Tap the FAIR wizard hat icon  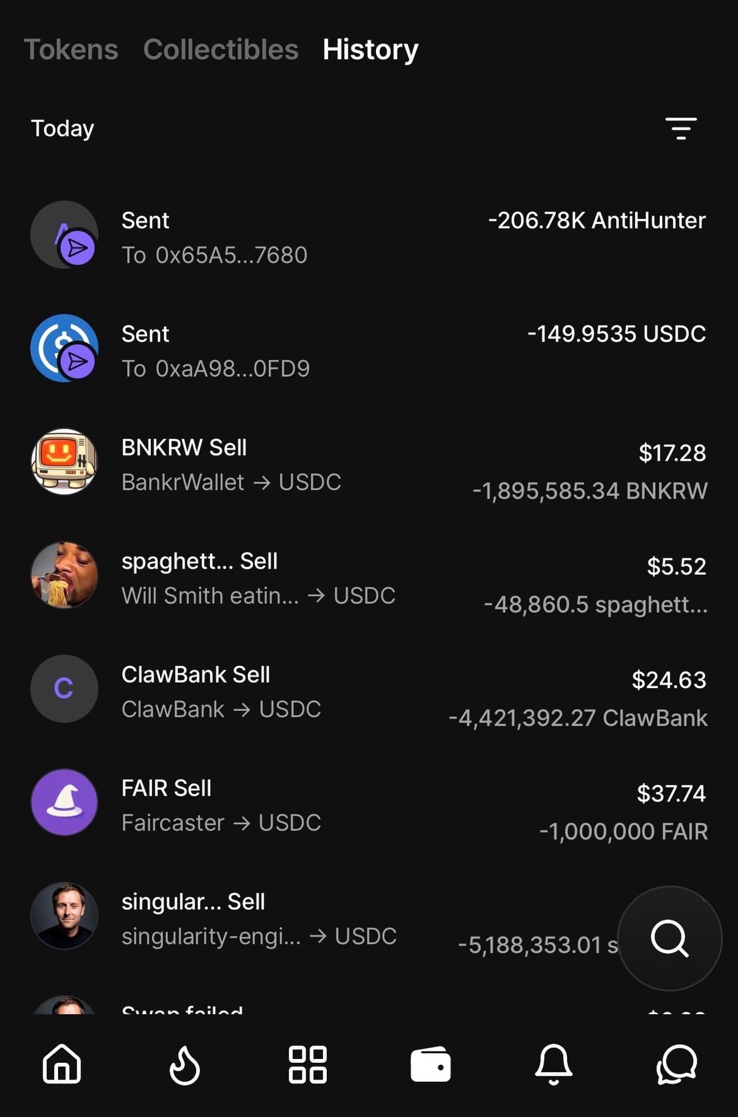[x=64, y=803]
